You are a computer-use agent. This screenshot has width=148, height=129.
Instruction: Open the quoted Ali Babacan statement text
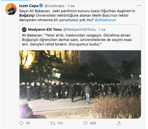[77, 40]
